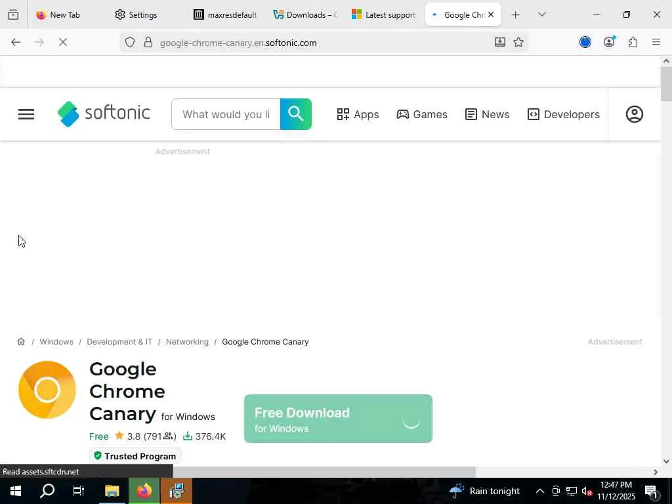Screen dimensions: 672x504
Task: Open the Windows Start menu
Action: pos(16,491)
